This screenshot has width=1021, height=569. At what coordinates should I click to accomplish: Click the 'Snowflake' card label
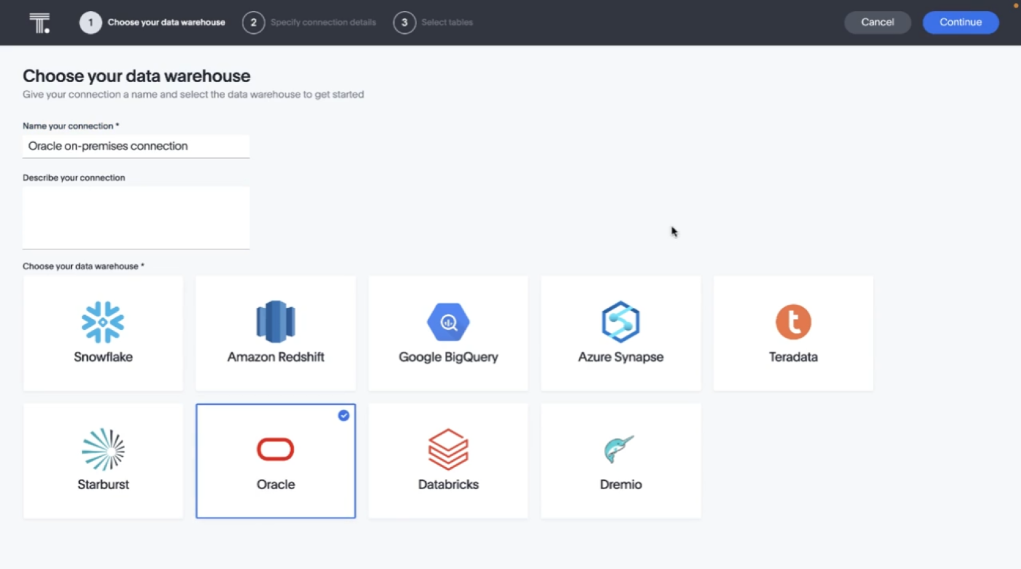pyautogui.click(x=103, y=357)
